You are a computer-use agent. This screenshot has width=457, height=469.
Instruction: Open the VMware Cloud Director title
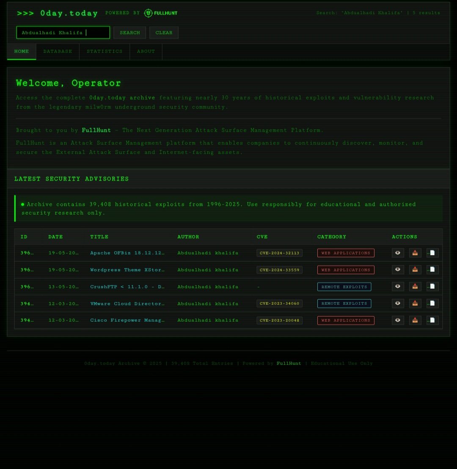tap(127, 303)
